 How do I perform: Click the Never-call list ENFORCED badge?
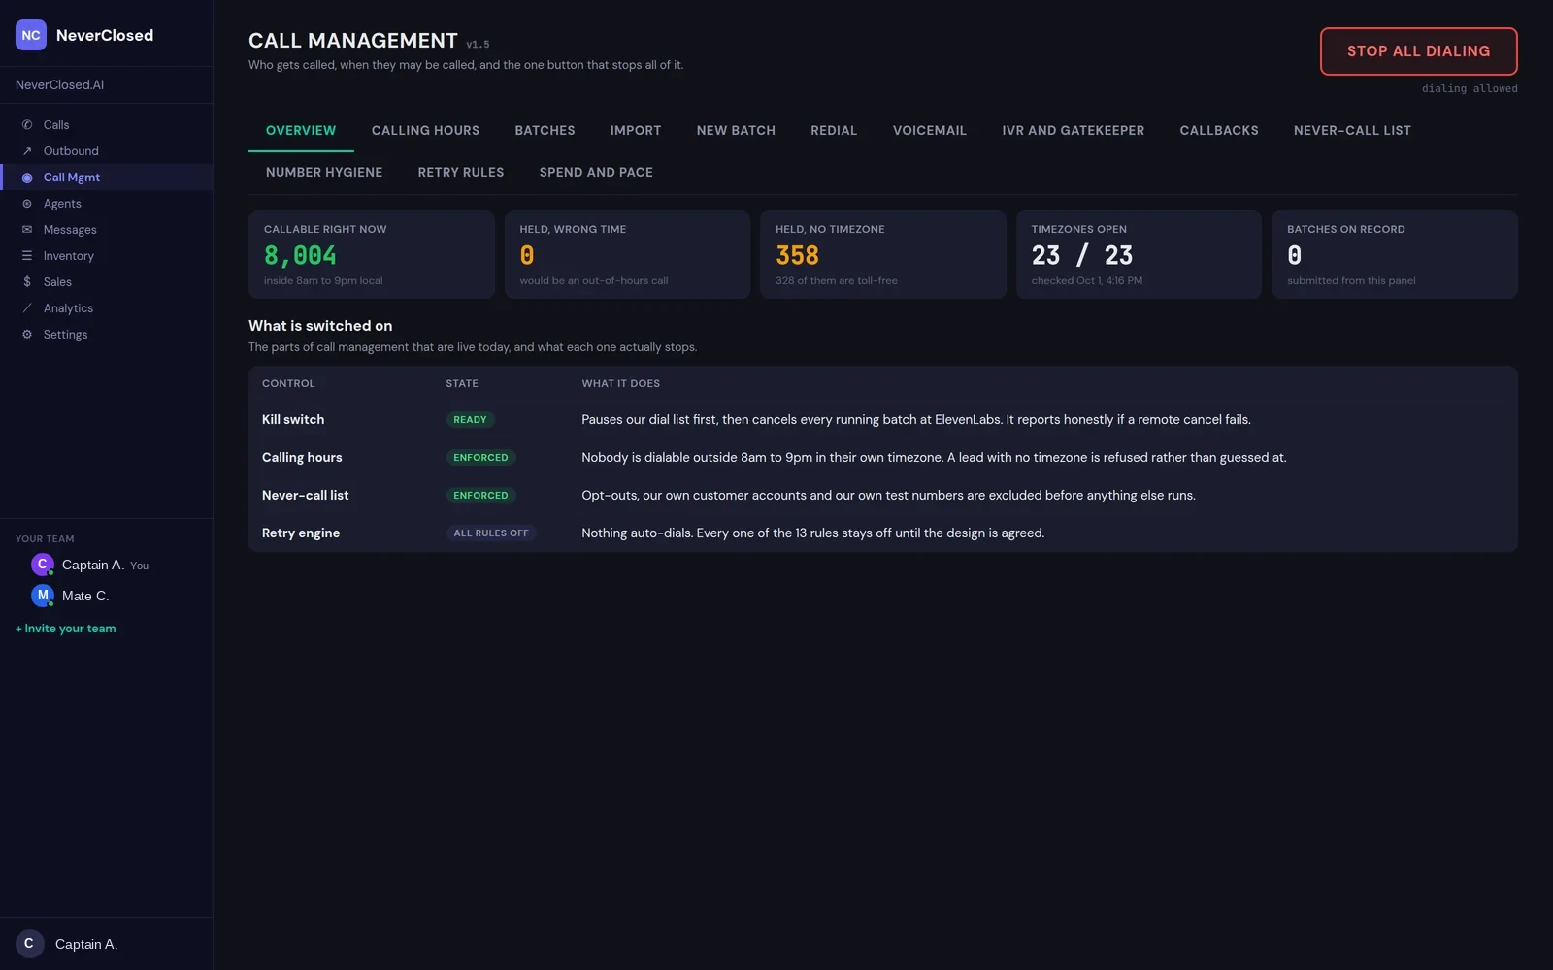pos(480,496)
